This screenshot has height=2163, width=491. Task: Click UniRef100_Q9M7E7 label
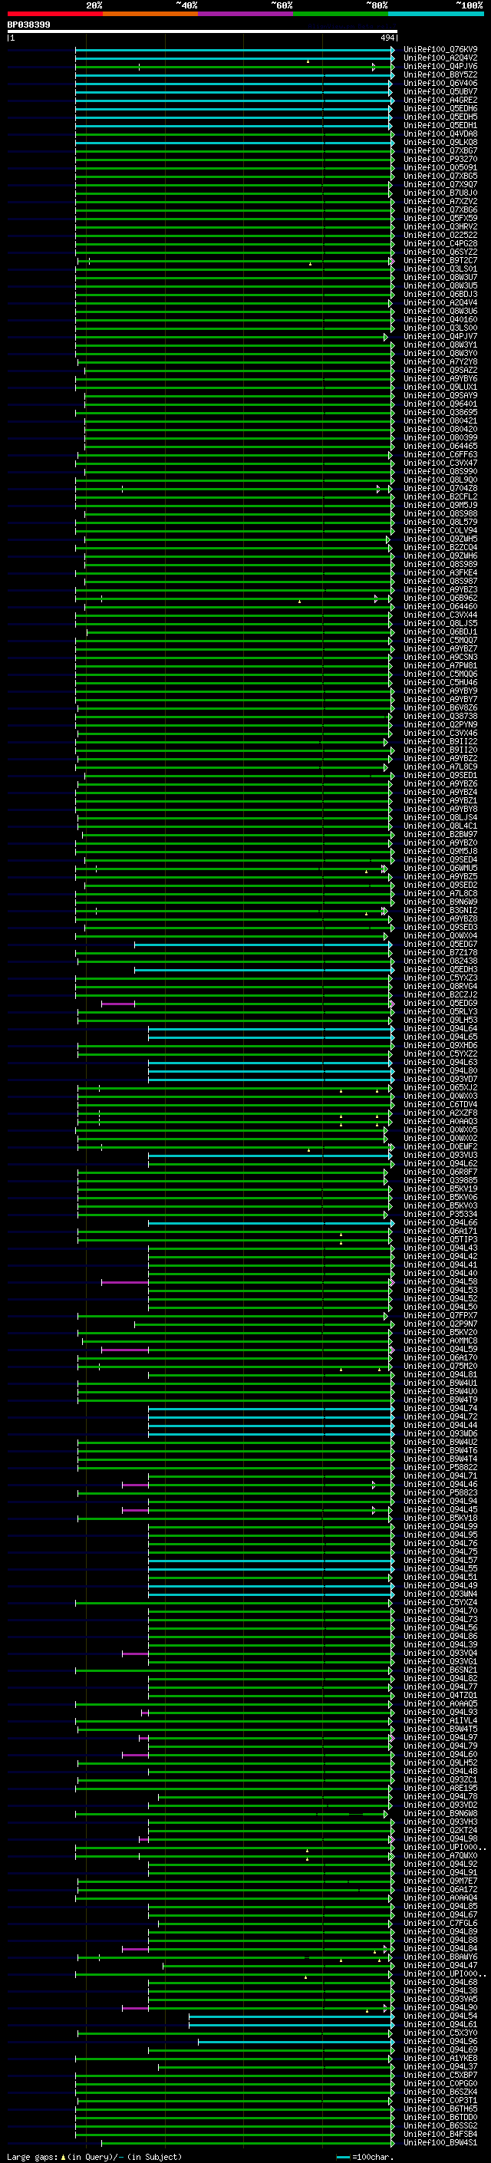click(440, 1881)
